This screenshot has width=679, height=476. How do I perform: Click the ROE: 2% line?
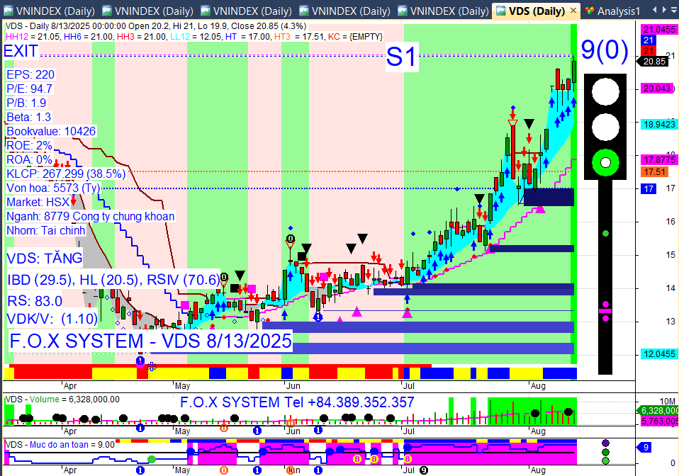tap(30, 145)
